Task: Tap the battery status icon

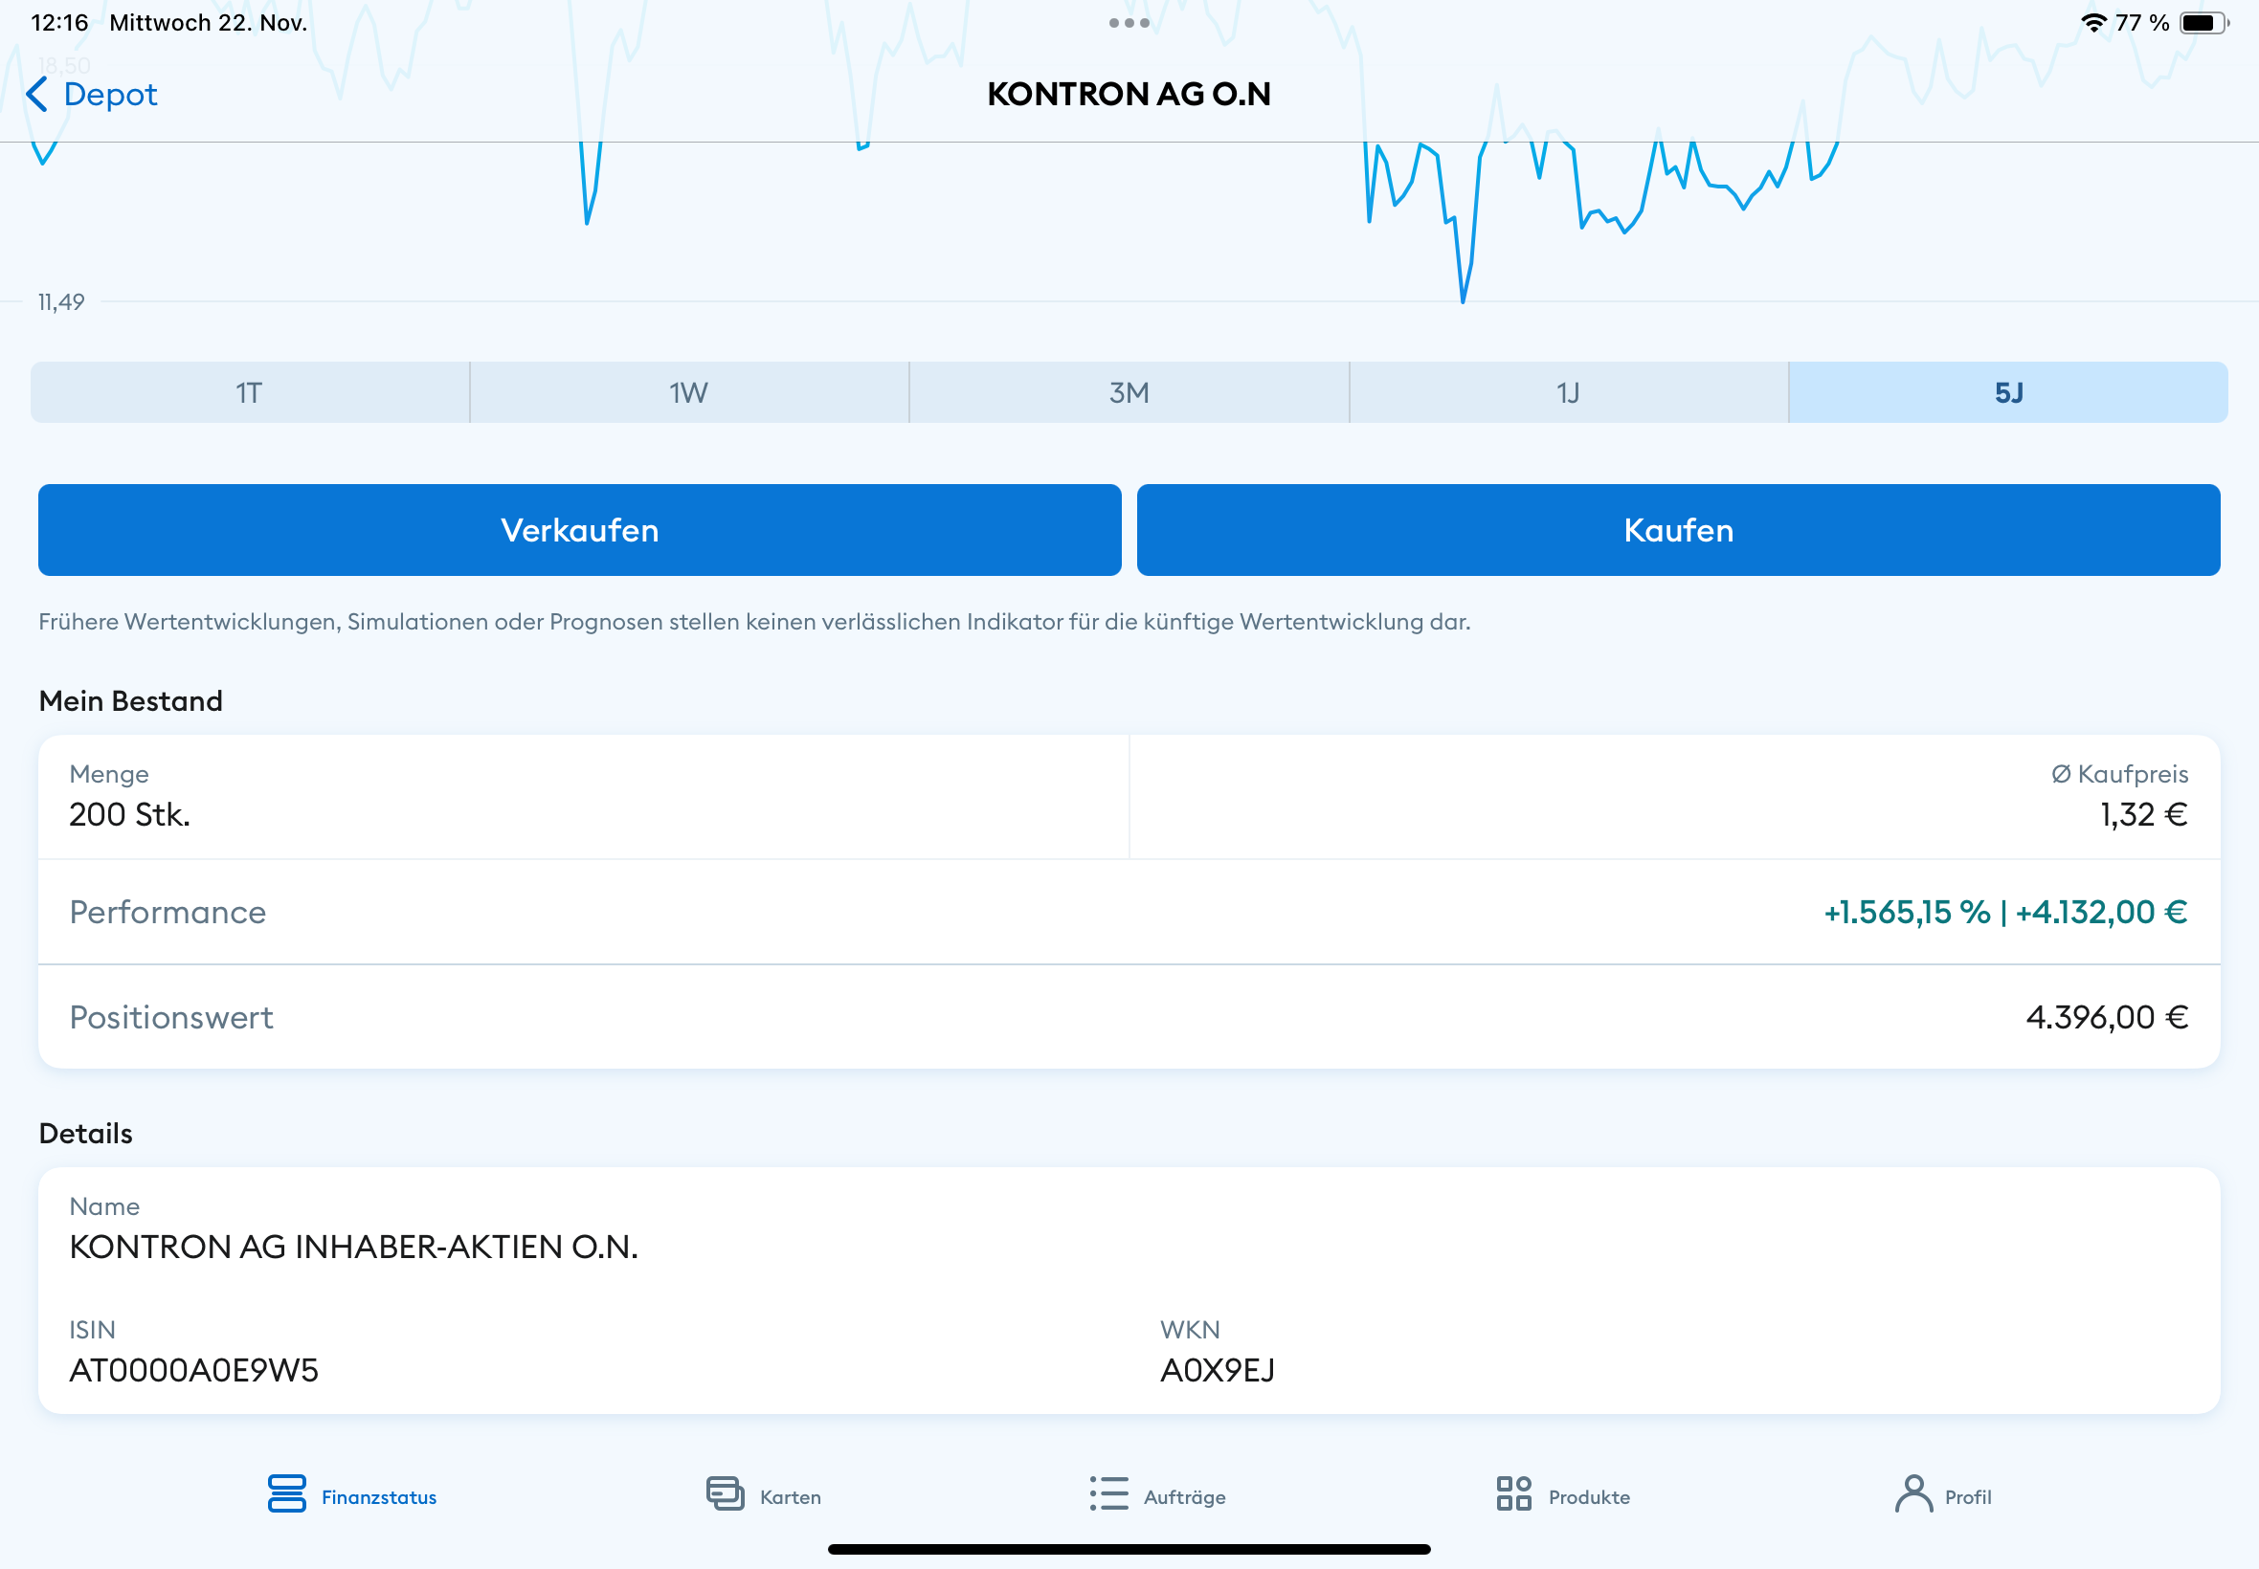Action: tap(2203, 23)
